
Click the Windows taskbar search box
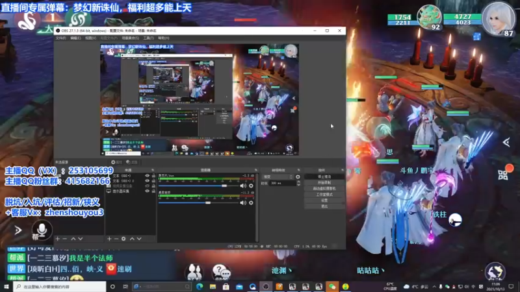pyautogui.click(x=60, y=286)
